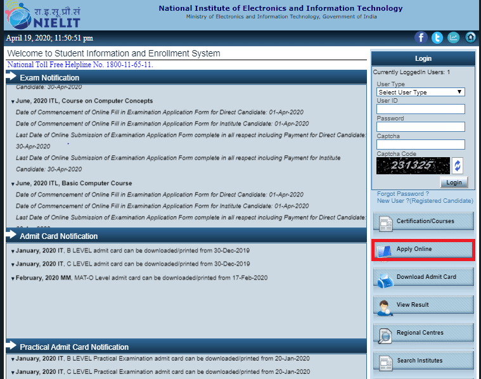Click the Exam Notification section header
This screenshot has height=379, width=481.
point(186,77)
